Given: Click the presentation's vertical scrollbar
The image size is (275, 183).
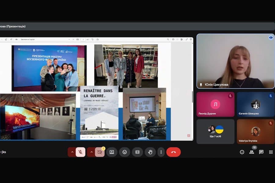Looking at the screenshot, I should tap(192, 97).
